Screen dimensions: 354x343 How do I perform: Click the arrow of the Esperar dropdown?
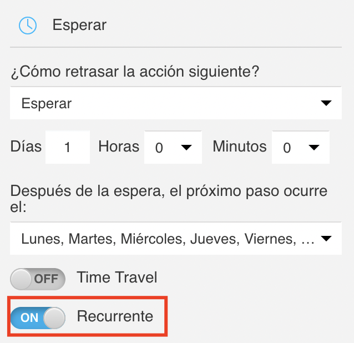coord(326,103)
